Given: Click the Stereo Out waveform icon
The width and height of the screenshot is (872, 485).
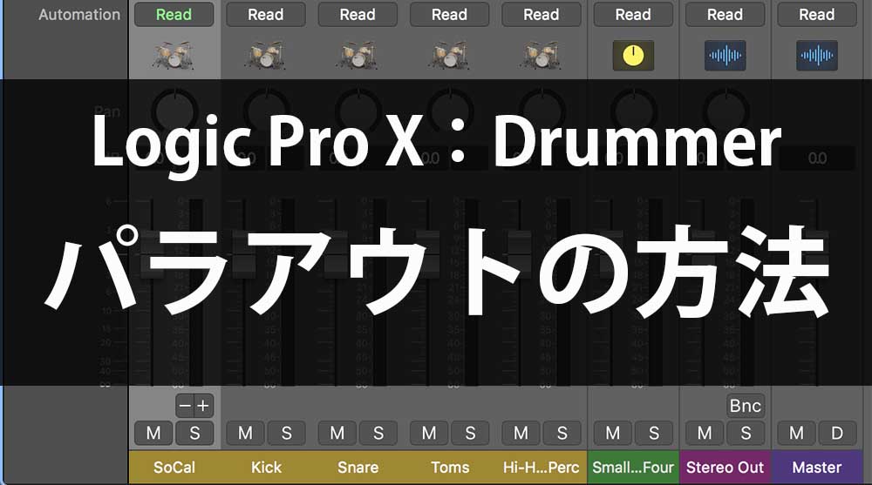Looking at the screenshot, I should (726, 55).
